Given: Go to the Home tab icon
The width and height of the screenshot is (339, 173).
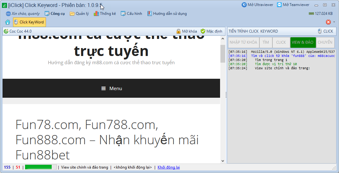Looking at the screenshot, I should (x=8, y=22).
